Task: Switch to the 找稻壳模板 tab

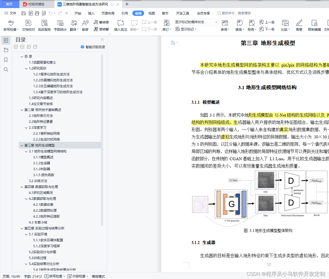Action: (x=37, y=4)
